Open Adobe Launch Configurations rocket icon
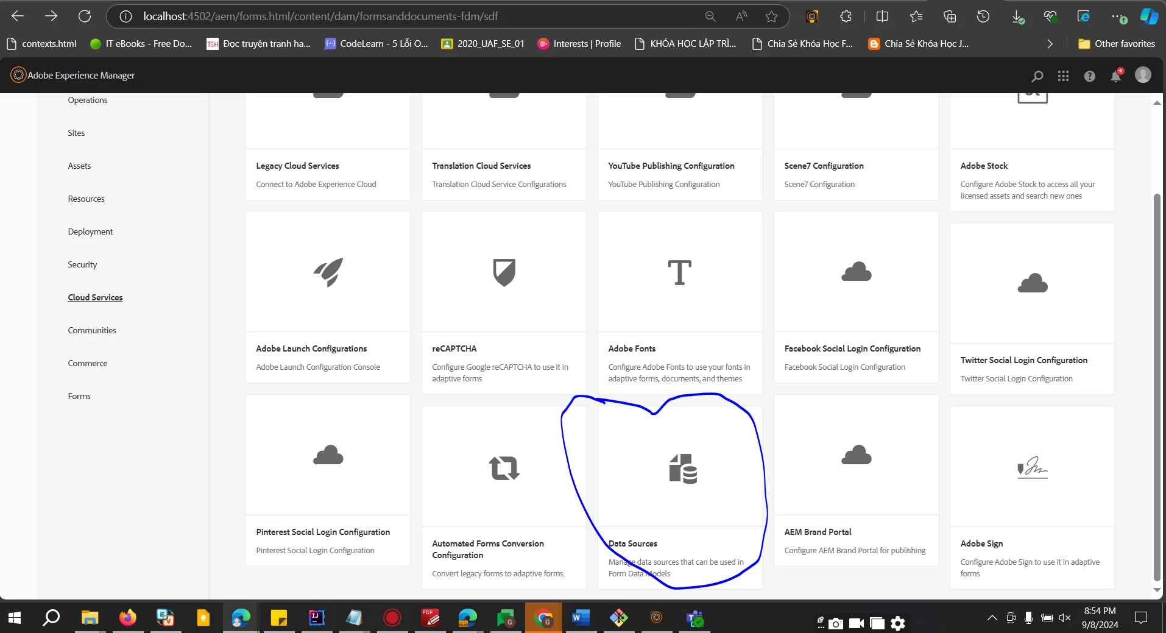1166x633 pixels. coord(328,272)
